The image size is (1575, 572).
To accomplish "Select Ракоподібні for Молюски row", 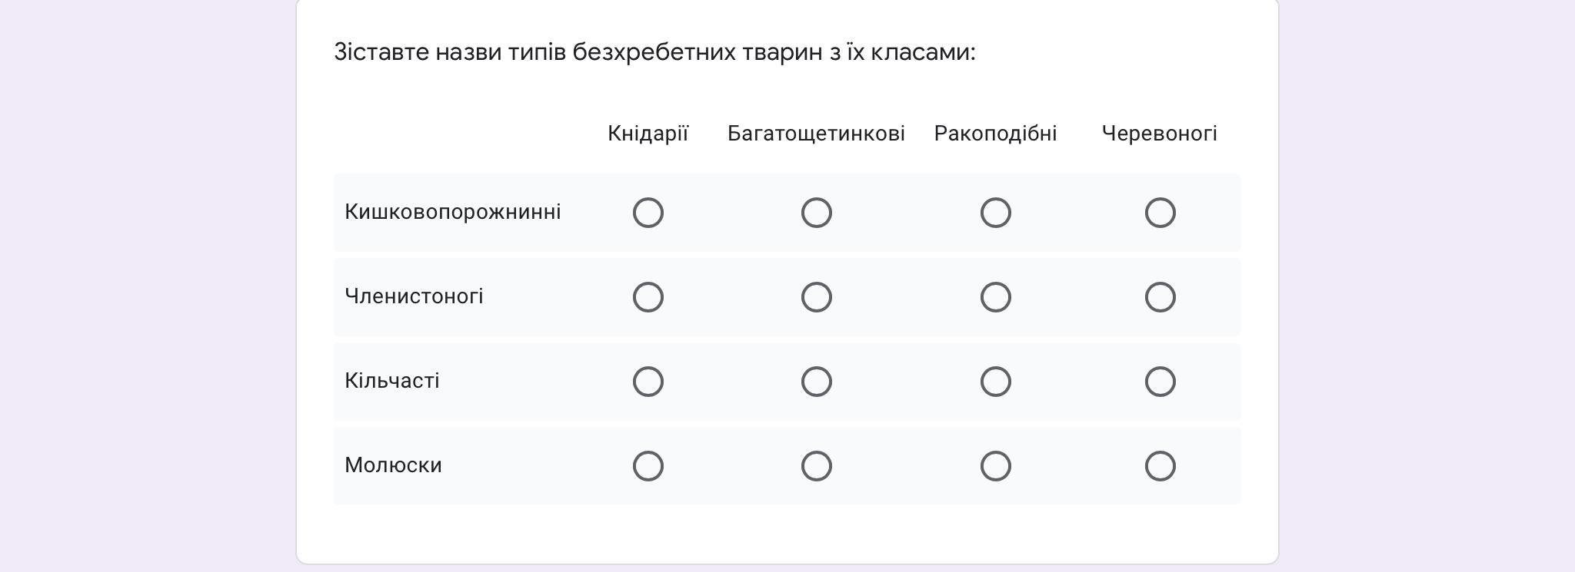I will point(995,466).
